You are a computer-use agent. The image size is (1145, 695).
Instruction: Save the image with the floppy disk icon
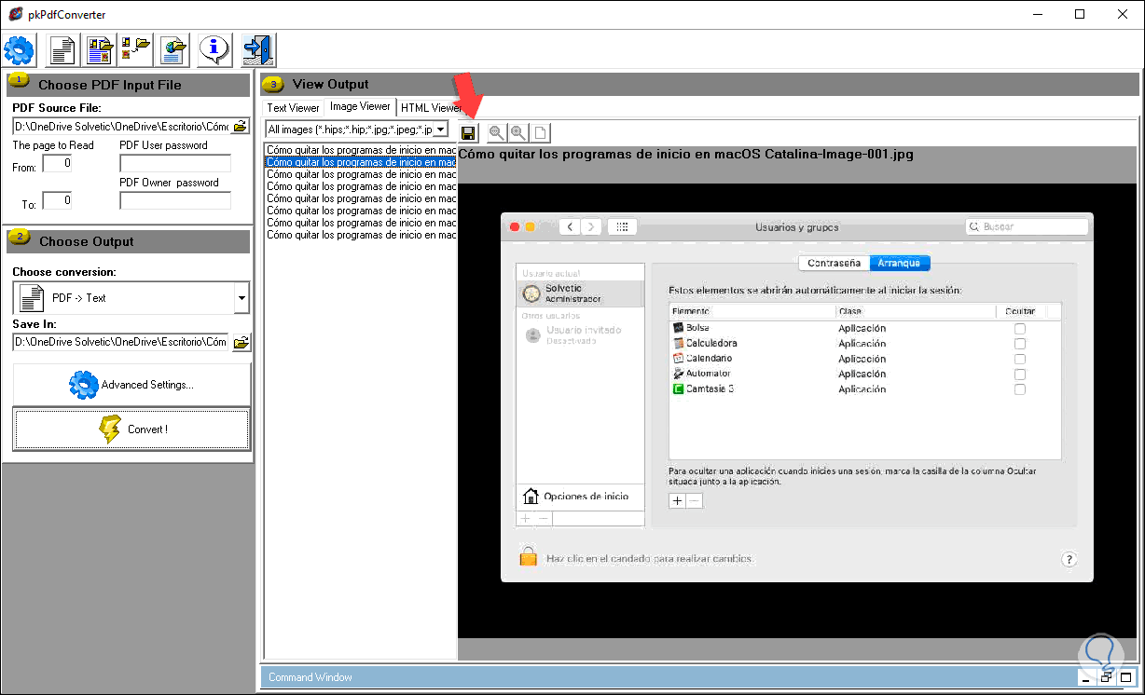(x=469, y=133)
